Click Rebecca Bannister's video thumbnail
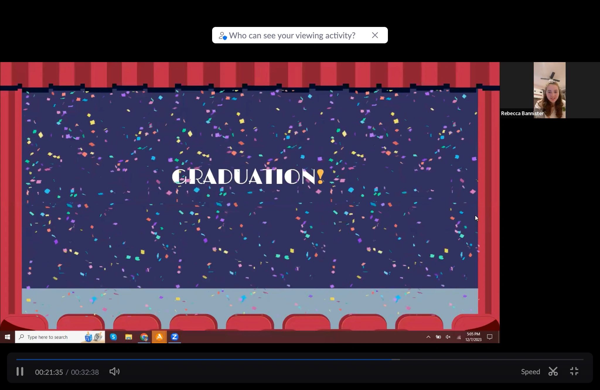The height and width of the screenshot is (390, 600). (549, 90)
